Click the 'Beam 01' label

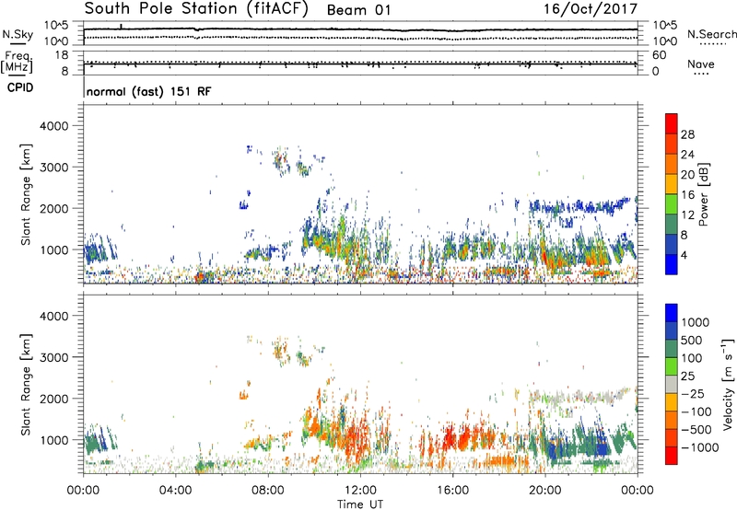(x=358, y=10)
